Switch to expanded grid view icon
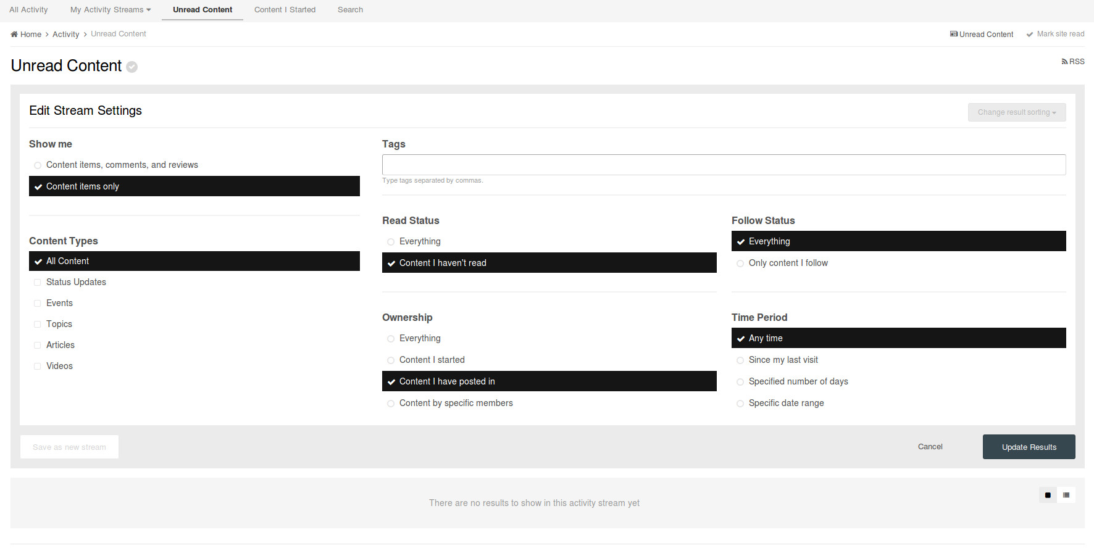The image size is (1094, 548). (x=1048, y=495)
